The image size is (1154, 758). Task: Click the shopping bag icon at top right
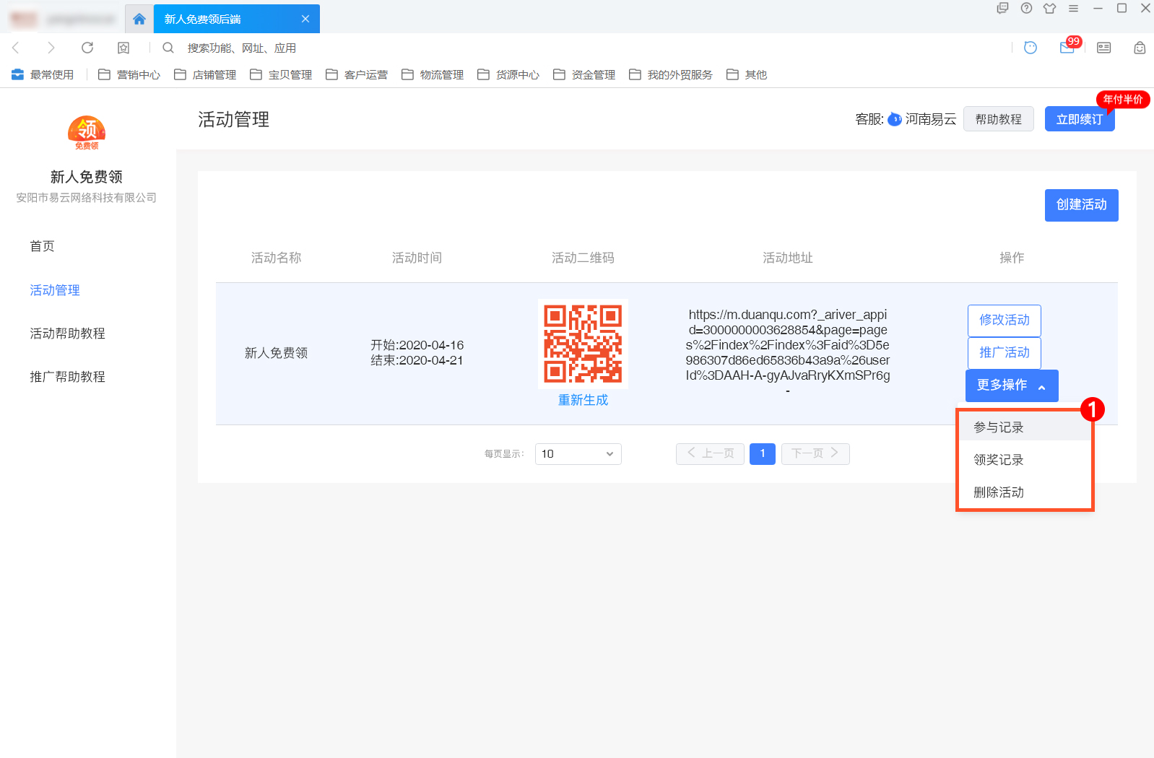point(1140,48)
